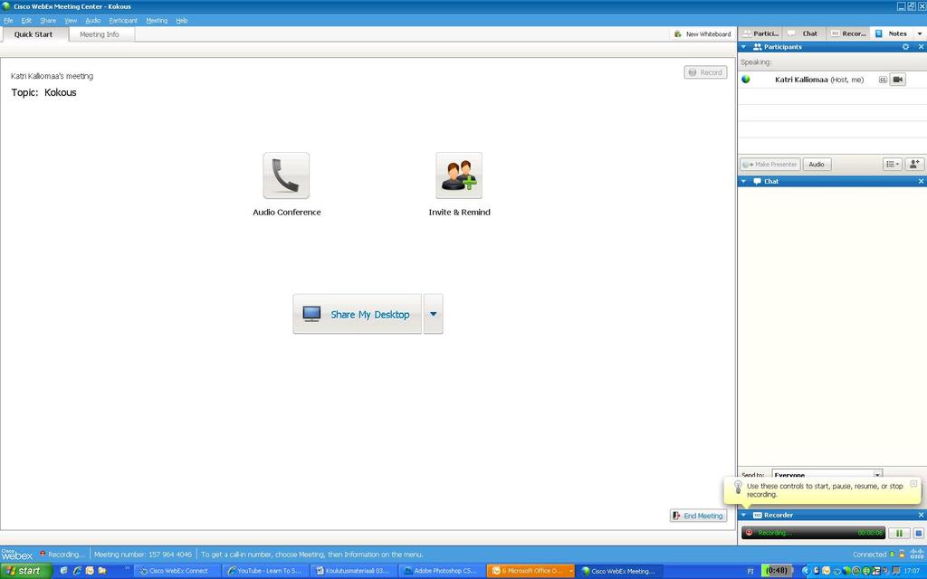Screen dimensions: 927x579
Task: Open Participants panel settings gear
Action: click(905, 47)
